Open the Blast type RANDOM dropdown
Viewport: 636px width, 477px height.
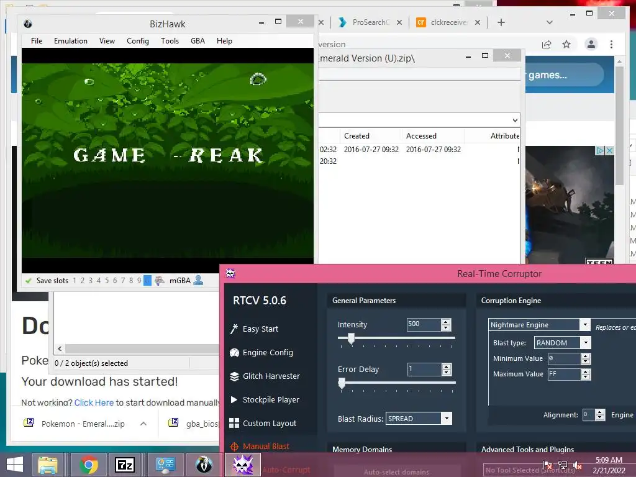tap(586, 343)
